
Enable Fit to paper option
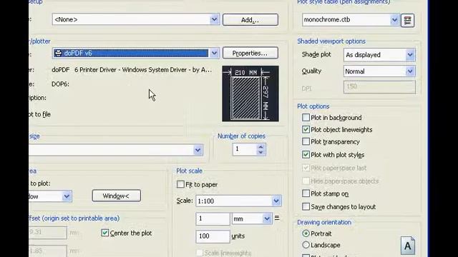click(180, 184)
